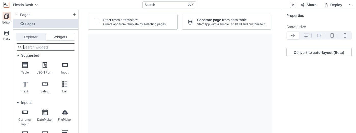The height and width of the screenshot is (133, 356).
Task: Open the Deploy options dropdown arrow
Action: (x=350, y=5)
